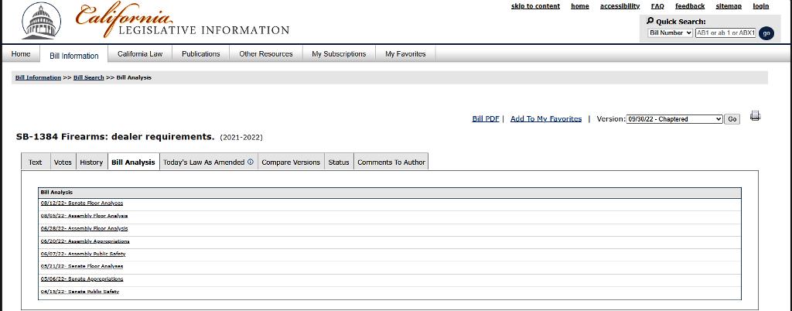The width and height of the screenshot is (792, 311).
Task: Open the Bill PDF link
Action: click(486, 119)
